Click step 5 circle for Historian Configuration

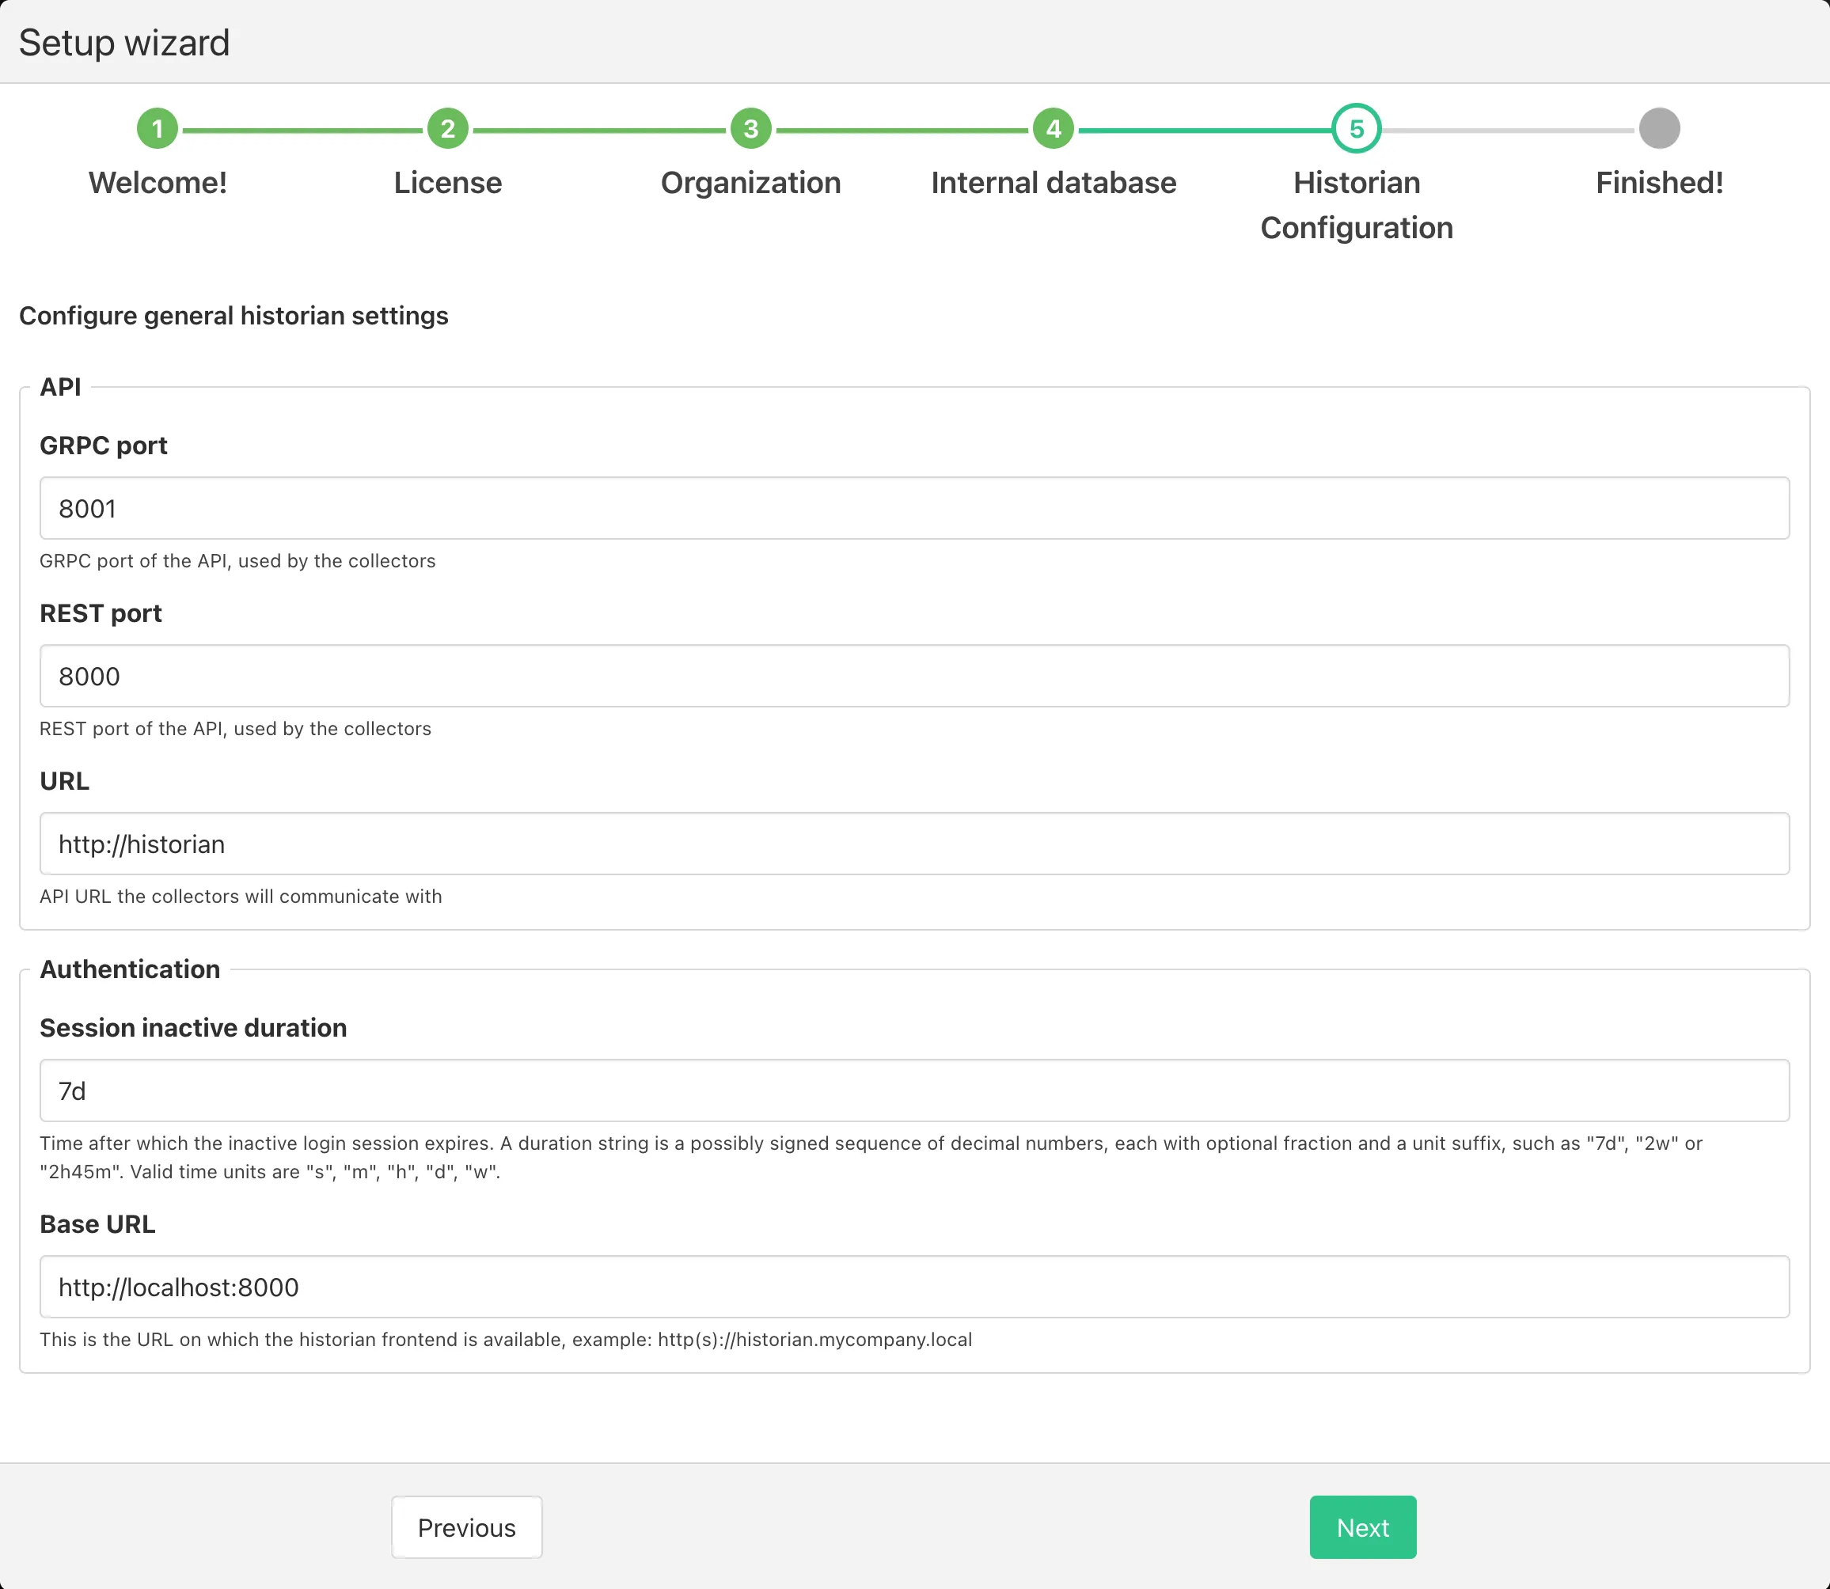1357,128
